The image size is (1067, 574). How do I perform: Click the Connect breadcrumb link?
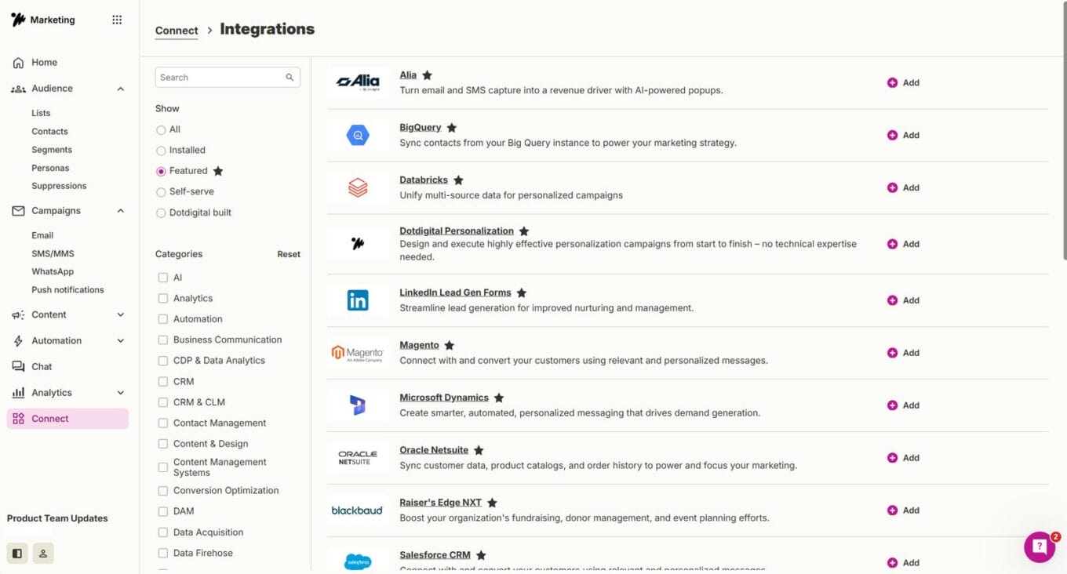tap(177, 31)
